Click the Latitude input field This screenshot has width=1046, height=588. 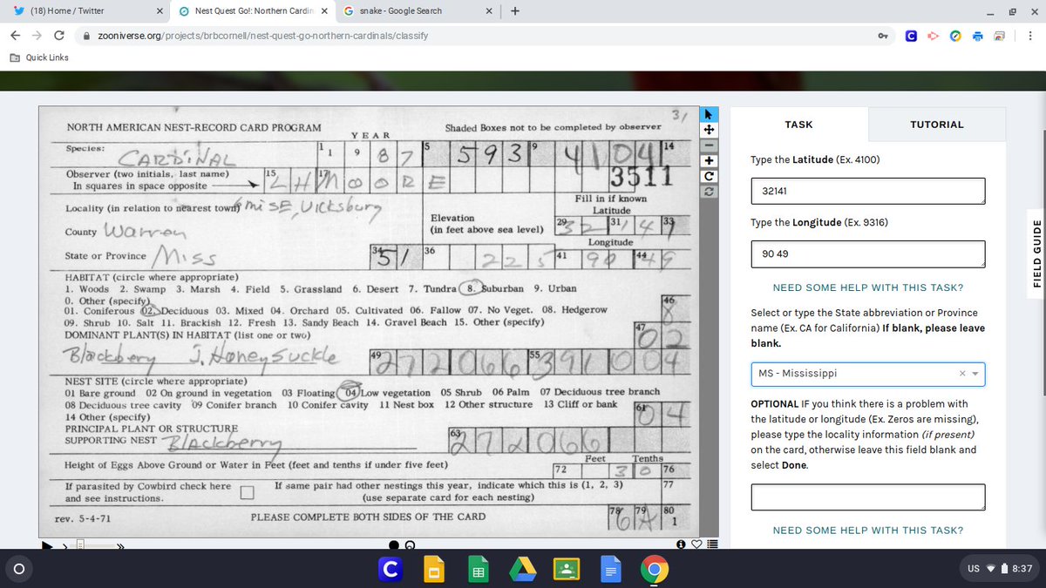(x=868, y=191)
